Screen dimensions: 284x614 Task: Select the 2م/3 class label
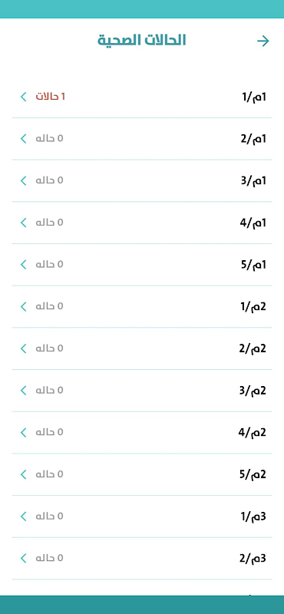pyautogui.click(x=253, y=391)
